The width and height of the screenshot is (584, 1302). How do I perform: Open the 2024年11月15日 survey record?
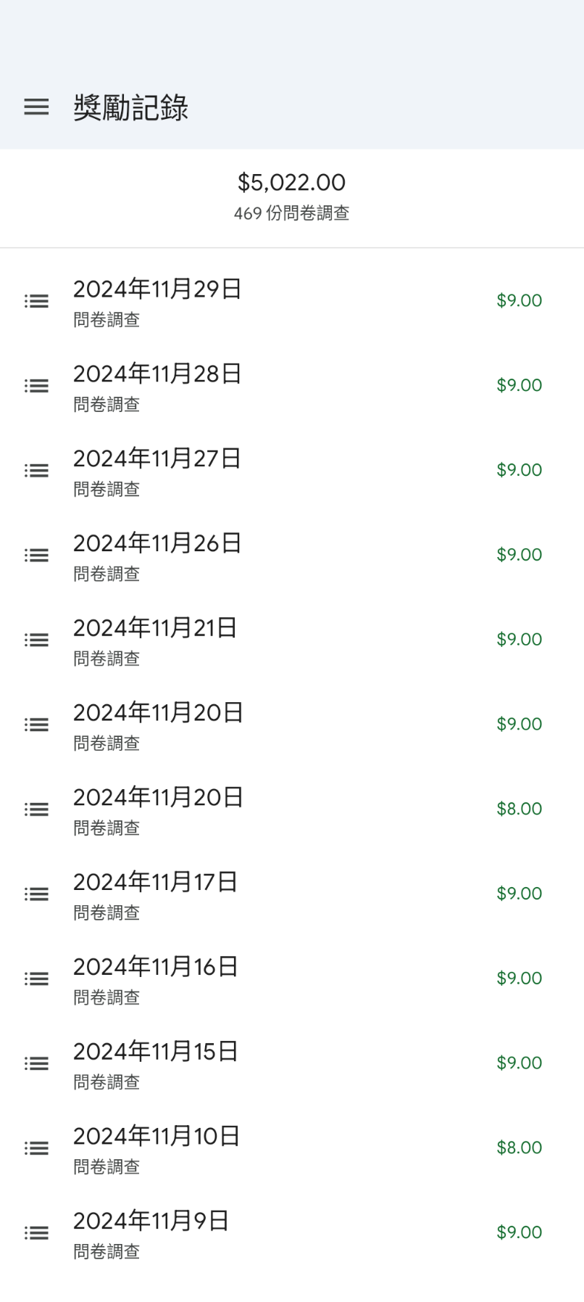[156, 1052]
